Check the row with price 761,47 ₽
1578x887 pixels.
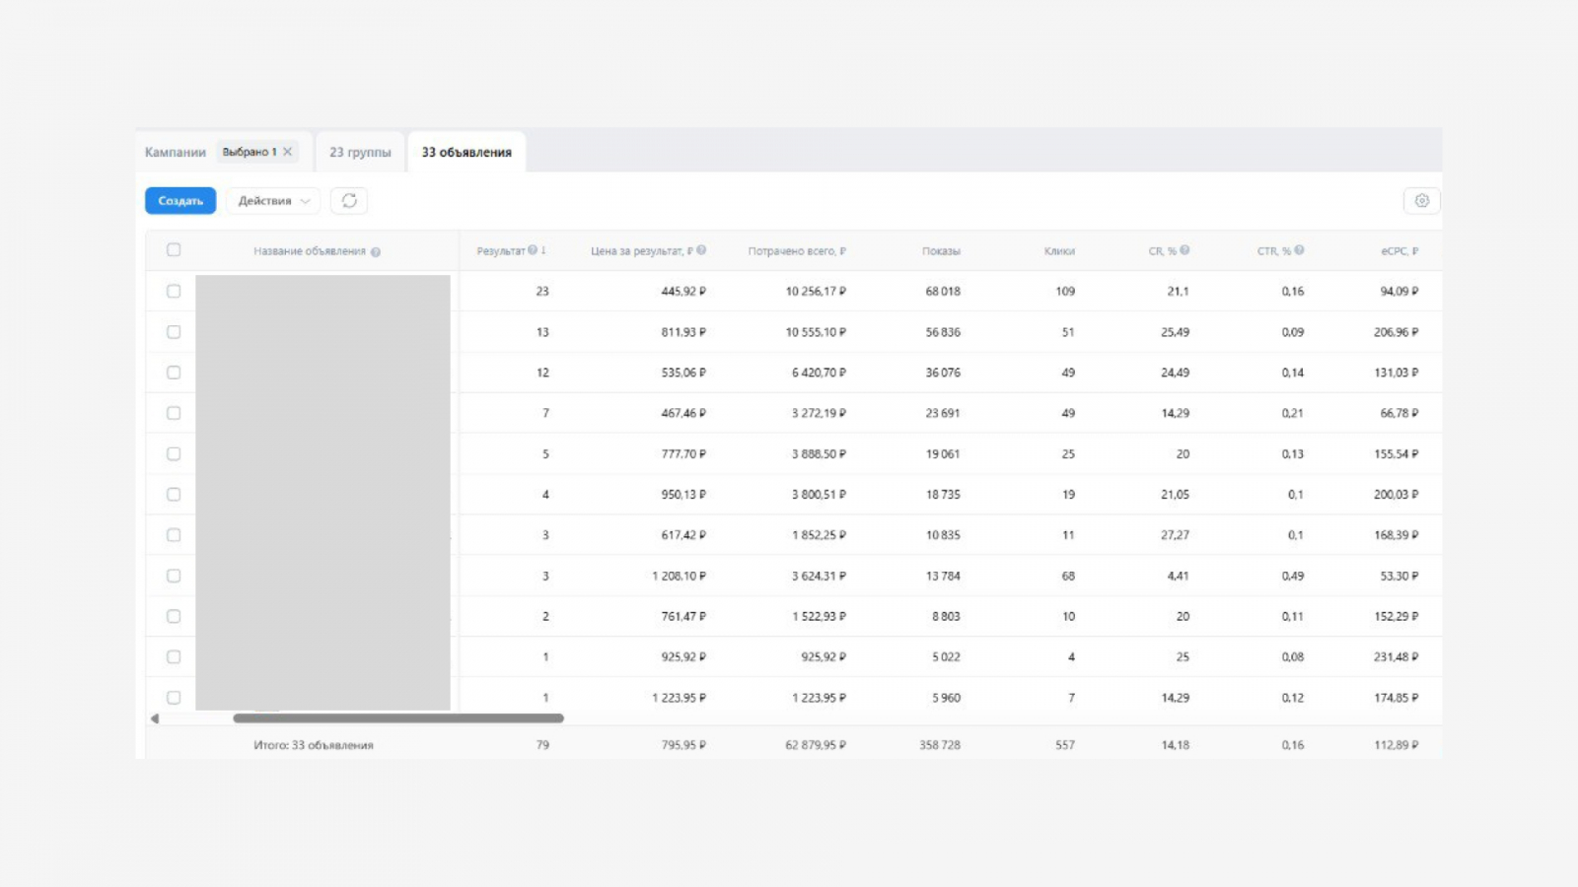[174, 617]
